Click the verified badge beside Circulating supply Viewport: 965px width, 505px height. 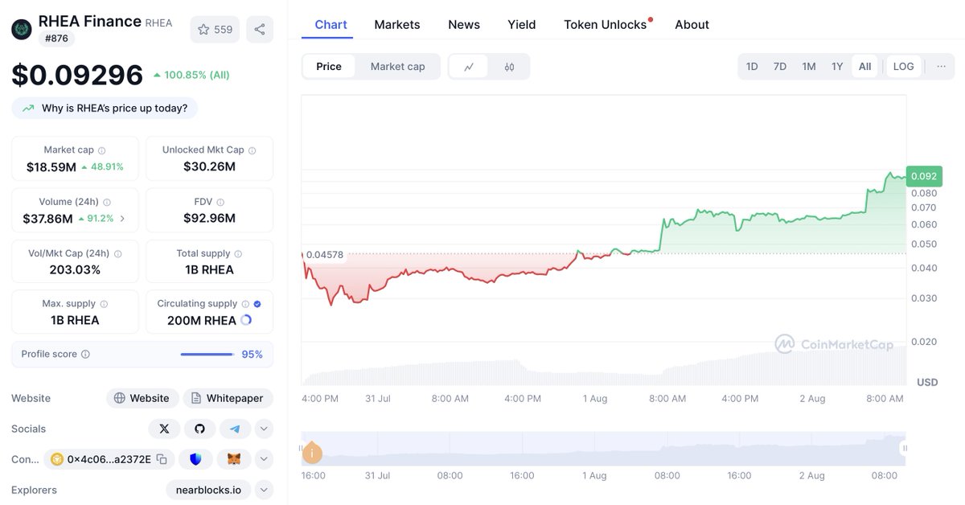point(257,304)
